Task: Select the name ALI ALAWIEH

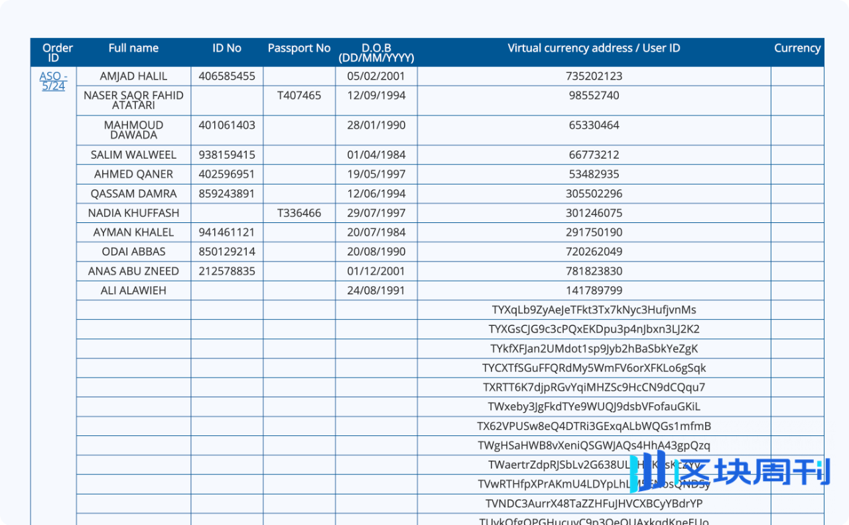Action: 133,290
